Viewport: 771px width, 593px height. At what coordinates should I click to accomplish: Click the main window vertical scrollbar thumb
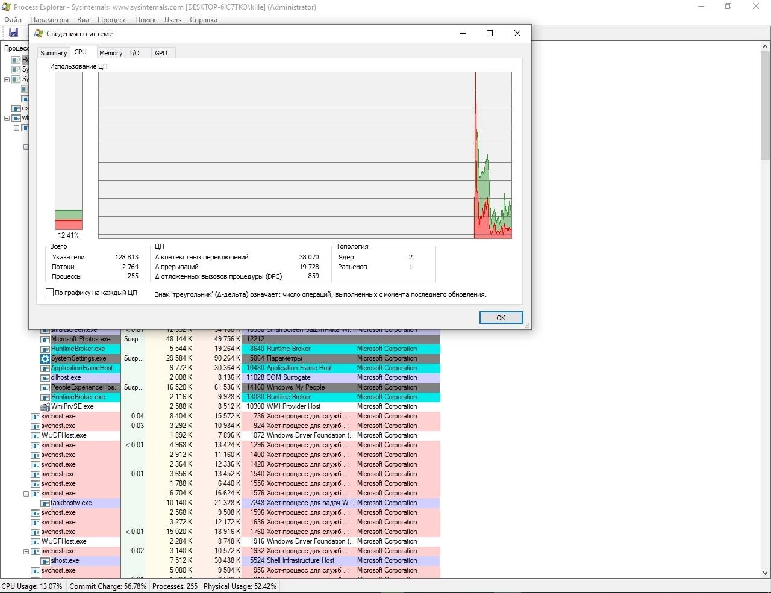(766, 104)
